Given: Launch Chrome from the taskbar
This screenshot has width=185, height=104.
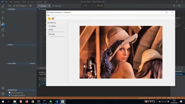Looking at the screenshot, I should pyautogui.click(x=33, y=101).
